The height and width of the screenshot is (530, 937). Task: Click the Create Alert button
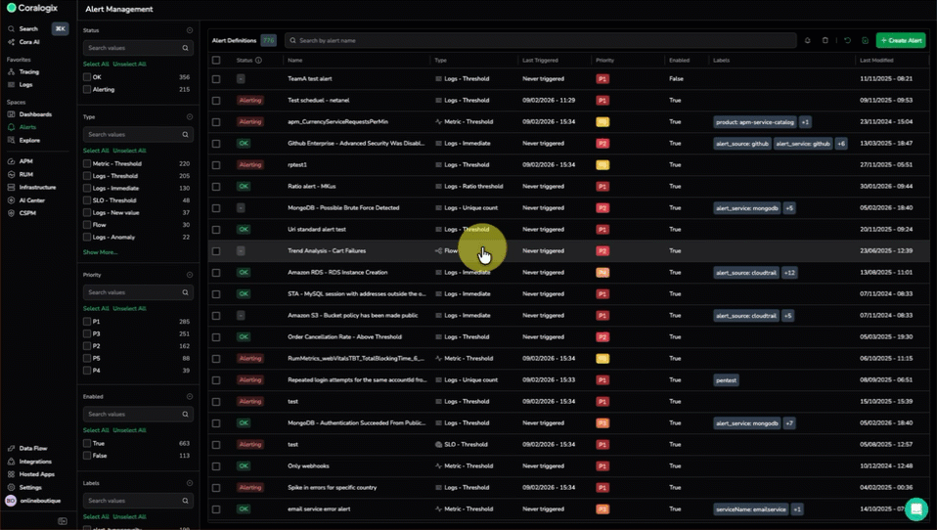[901, 41]
